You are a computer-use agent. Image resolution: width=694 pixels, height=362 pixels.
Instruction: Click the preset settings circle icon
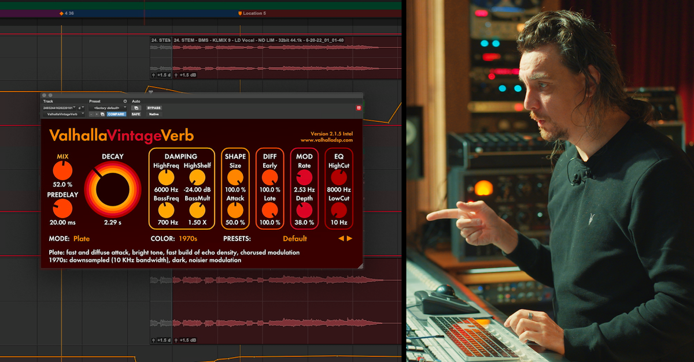coord(125,101)
